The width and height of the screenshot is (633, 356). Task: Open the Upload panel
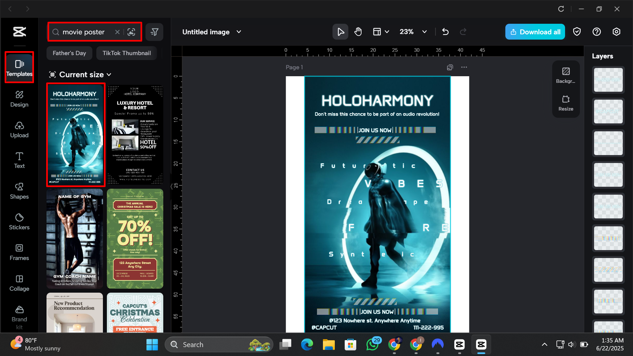click(x=19, y=129)
